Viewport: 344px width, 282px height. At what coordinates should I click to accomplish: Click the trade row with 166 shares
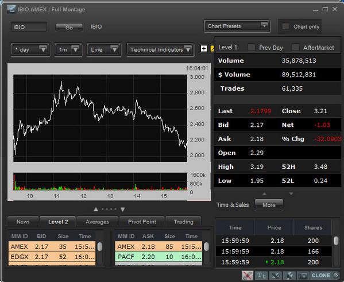tap(273, 252)
